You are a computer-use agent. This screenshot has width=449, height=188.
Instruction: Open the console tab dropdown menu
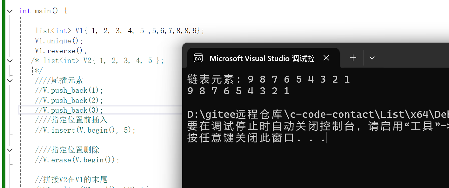pos(372,58)
